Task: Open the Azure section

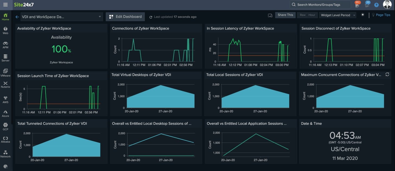Action: 5,113
